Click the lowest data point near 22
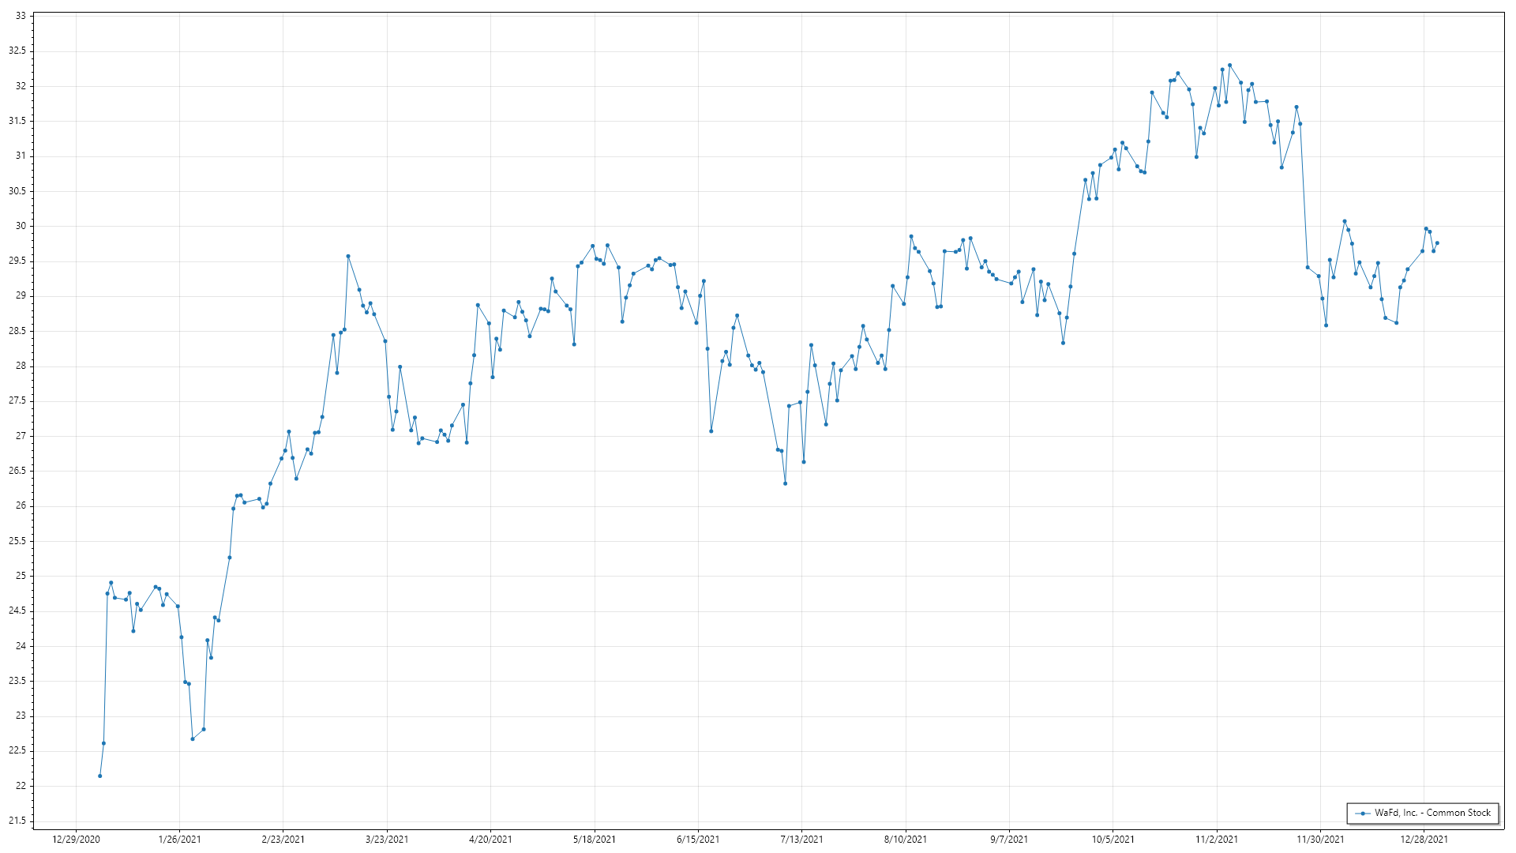 pyautogui.click(x=99, y=776)
